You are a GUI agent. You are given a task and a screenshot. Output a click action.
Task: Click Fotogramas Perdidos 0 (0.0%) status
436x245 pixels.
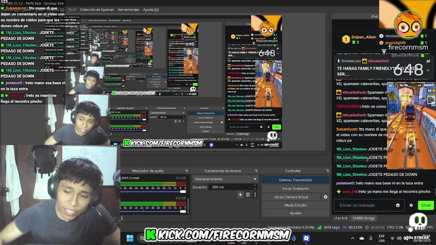[x=291, y=227]
